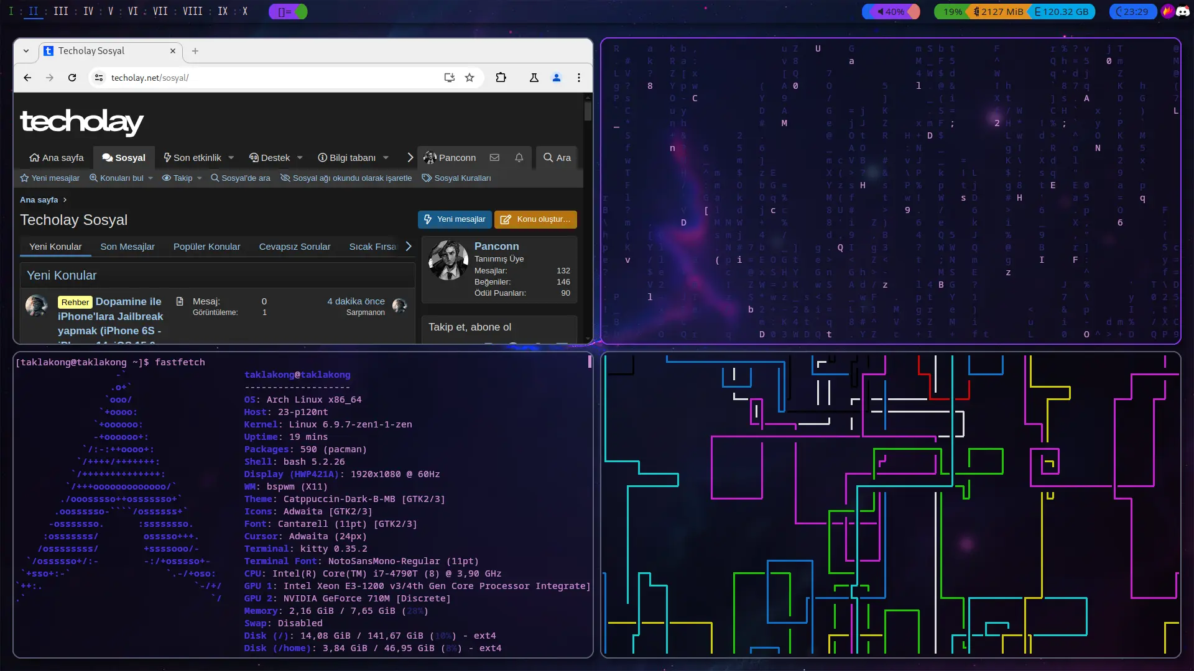This screenshot has height=671, width=1194.
Task: Click the Rehber prefix label
Action: pyautogui.click(x=75, y=302)
